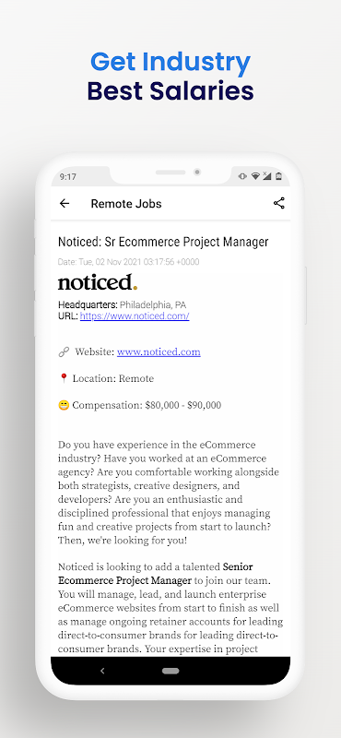
Task: Open the www.noticed.com website link
Action: tap(159, 352)
